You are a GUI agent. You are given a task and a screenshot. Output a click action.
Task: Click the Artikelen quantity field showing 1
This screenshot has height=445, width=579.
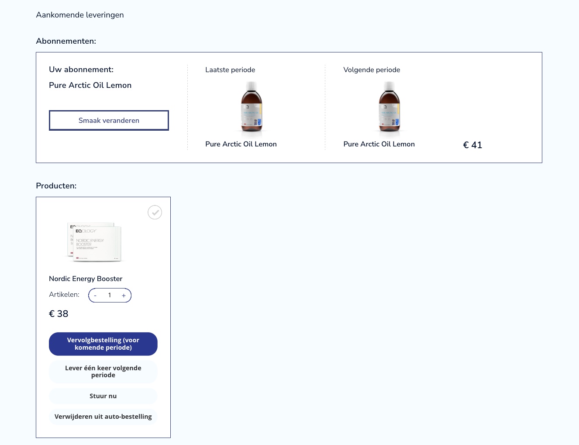(110, 296)
